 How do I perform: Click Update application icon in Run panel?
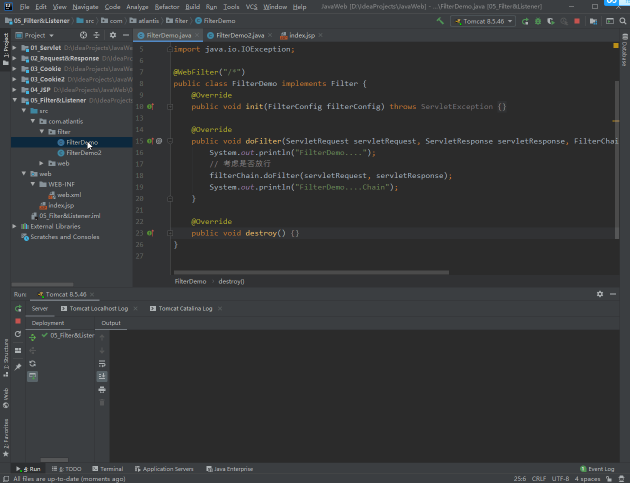point(18,334)
